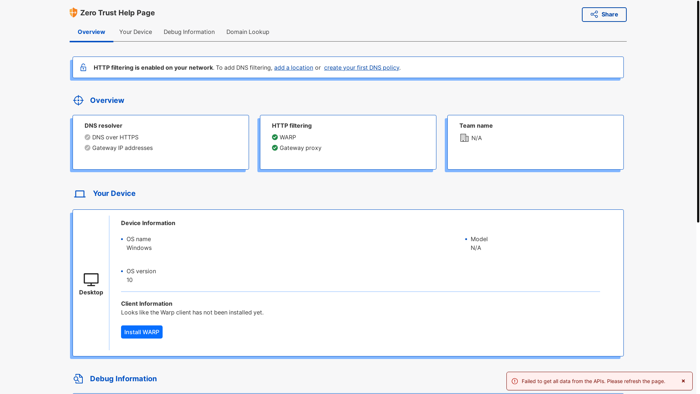Screen dimensions: 700x394
Task: Click the building icon under Team name
Action: 464,138
